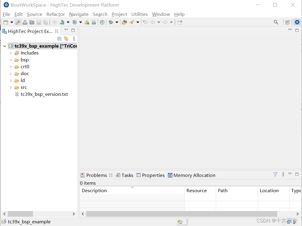Open the Debug dropdown arrow
This screenshot has height=226, width=302.
point(117,22)
